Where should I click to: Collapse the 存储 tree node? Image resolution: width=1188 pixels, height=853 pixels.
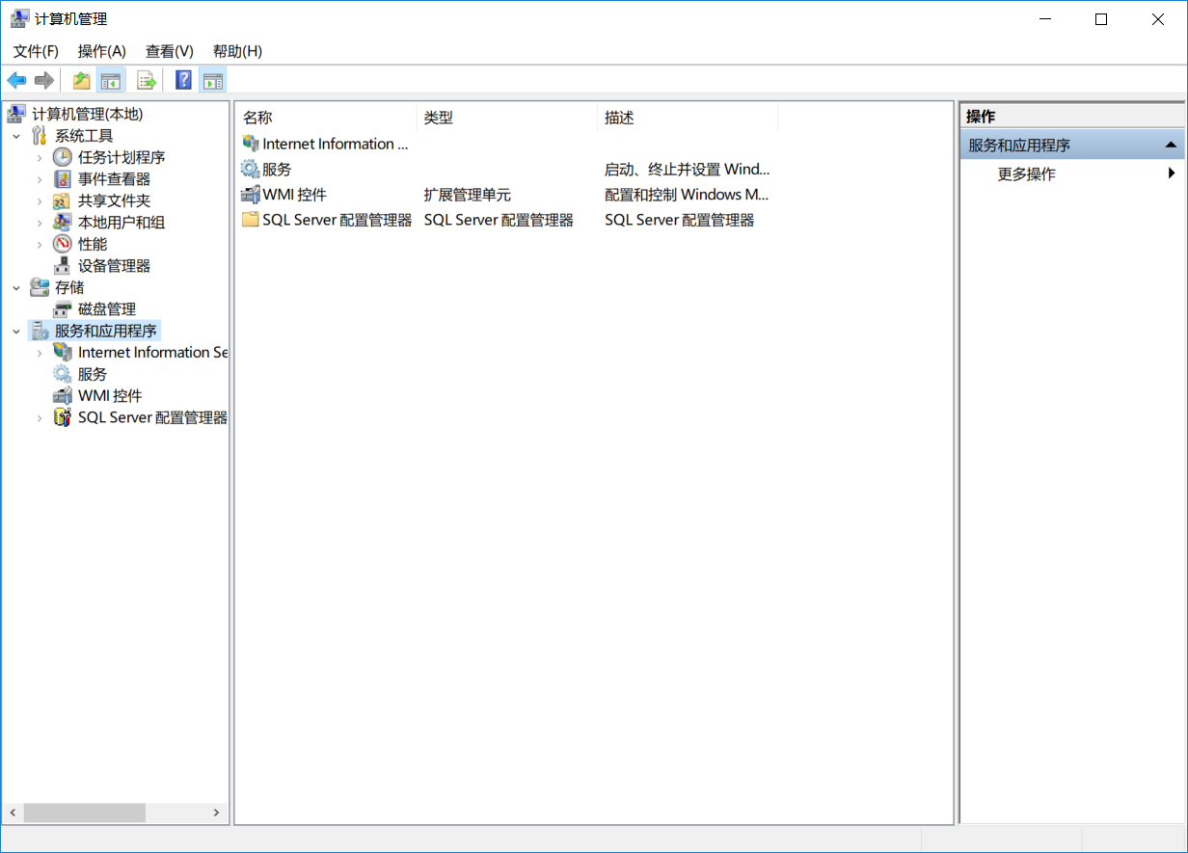pyautogui.click(x=16, y=287)
